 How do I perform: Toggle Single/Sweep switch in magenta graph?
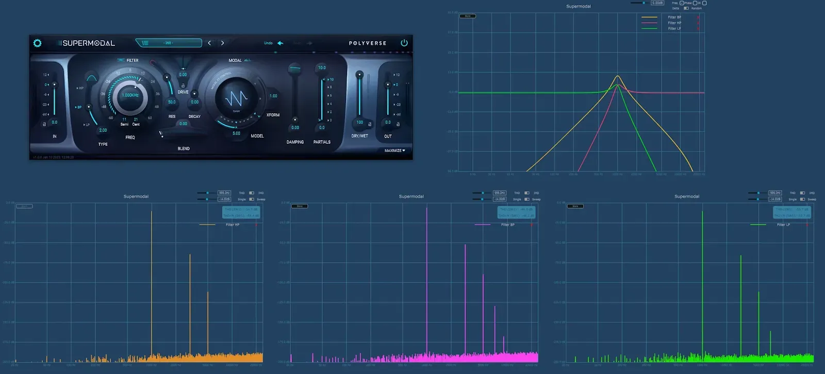pos(527,199)
